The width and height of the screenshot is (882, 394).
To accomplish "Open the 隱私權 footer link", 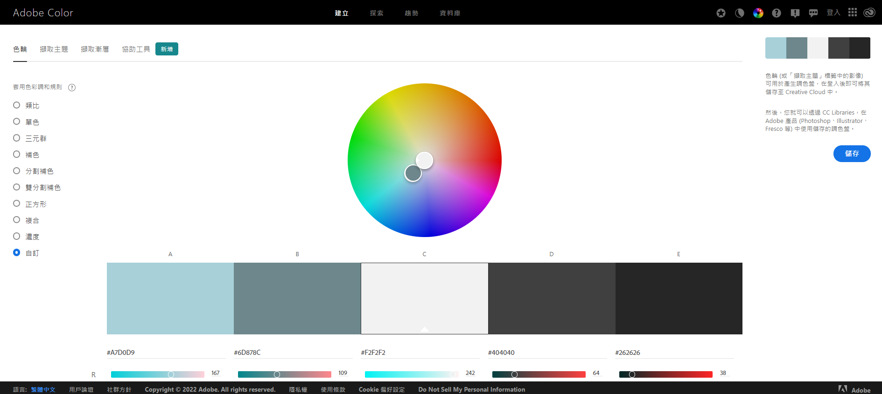I will (298, 389).
